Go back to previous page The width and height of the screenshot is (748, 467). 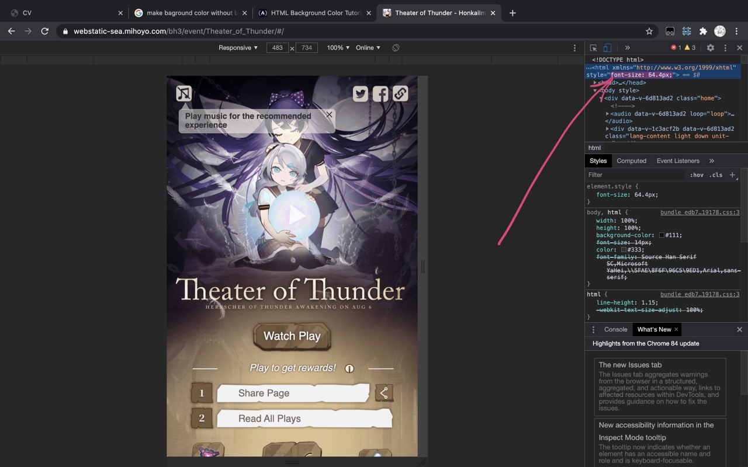[x=12, y=31]
